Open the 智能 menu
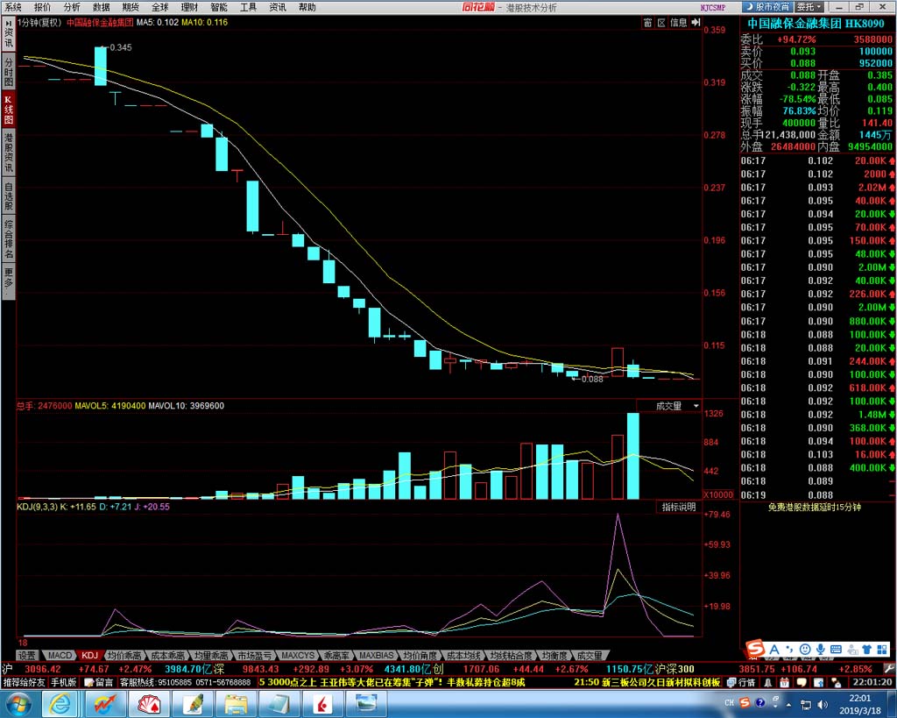Viewport: 897px width, 718px height. [x=218, y=7]
